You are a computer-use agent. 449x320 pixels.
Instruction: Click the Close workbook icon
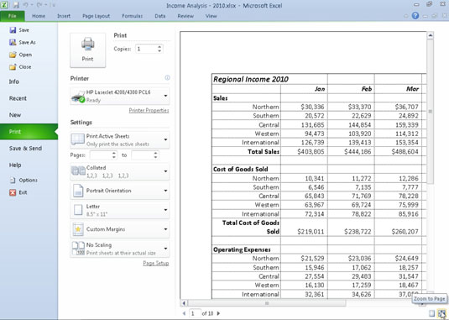pyautogui.click(x=13, y=66)
